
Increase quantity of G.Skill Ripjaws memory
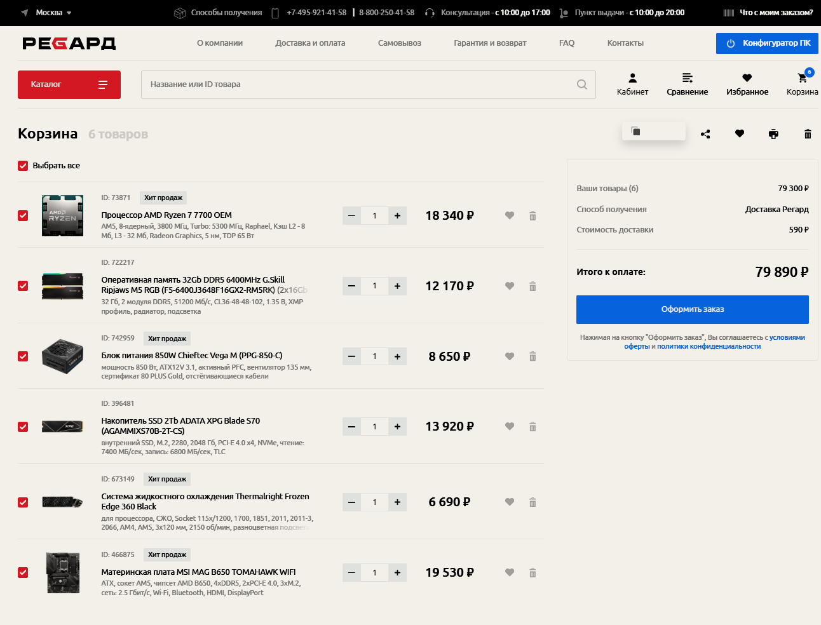(x=397, y=286)
